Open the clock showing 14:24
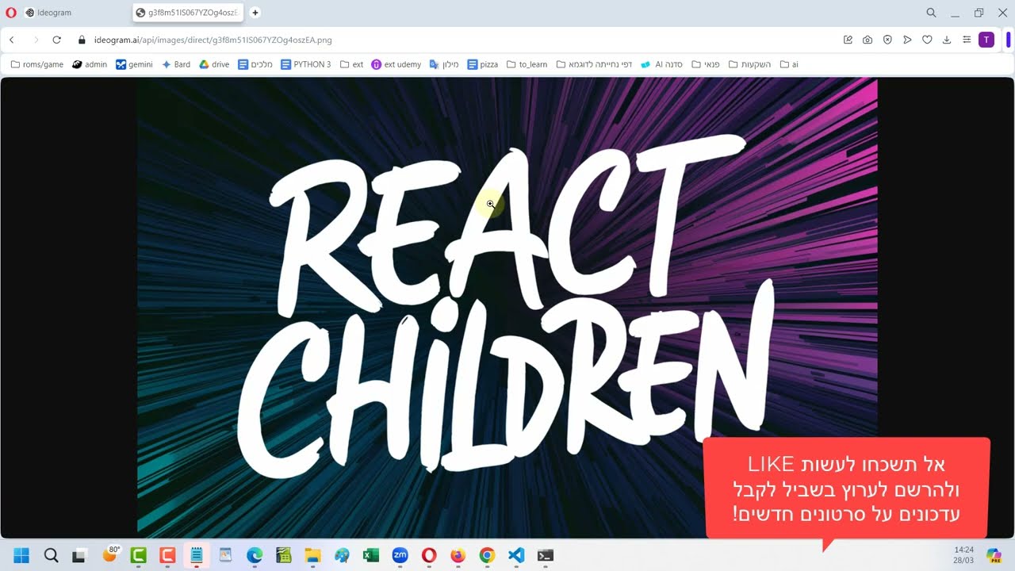Image resolution: width=1015 pixels, height=571 pixels. pos(963,554)
